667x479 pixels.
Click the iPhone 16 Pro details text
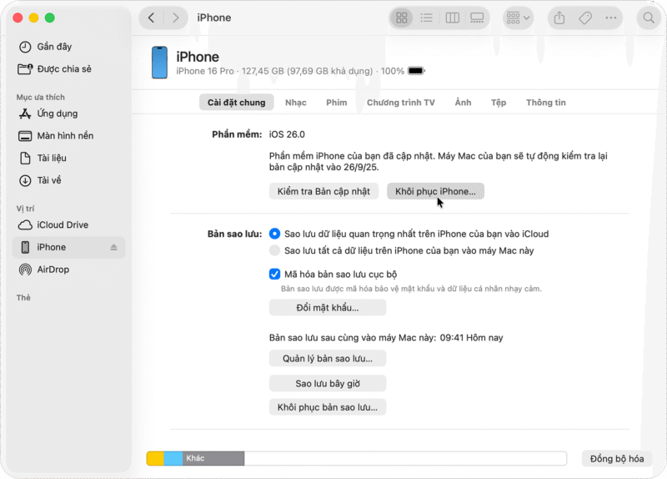point(290,71)
